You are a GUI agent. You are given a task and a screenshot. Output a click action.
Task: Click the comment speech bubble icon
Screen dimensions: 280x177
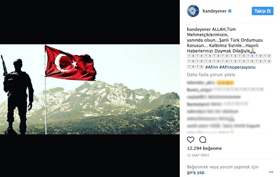(x=203, y=140)
